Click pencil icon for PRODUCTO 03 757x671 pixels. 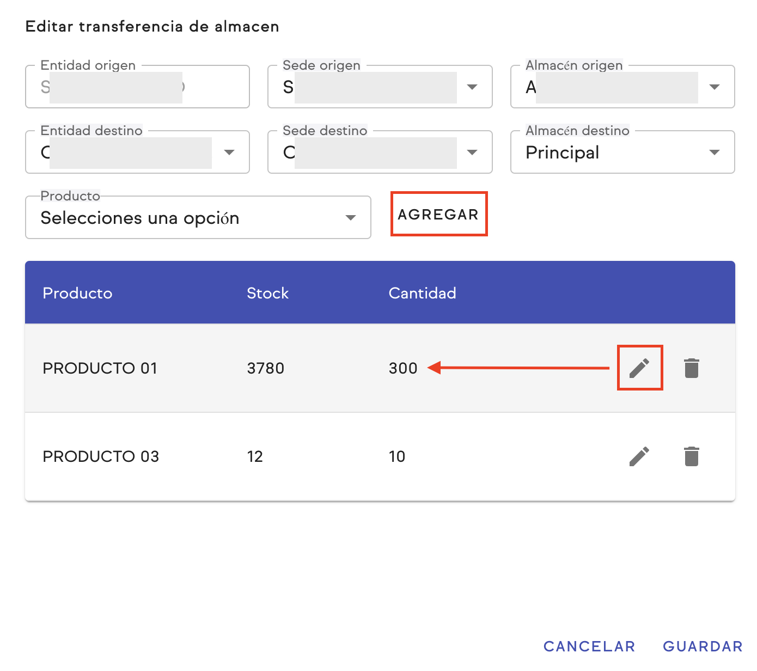(x=639, y=456)
